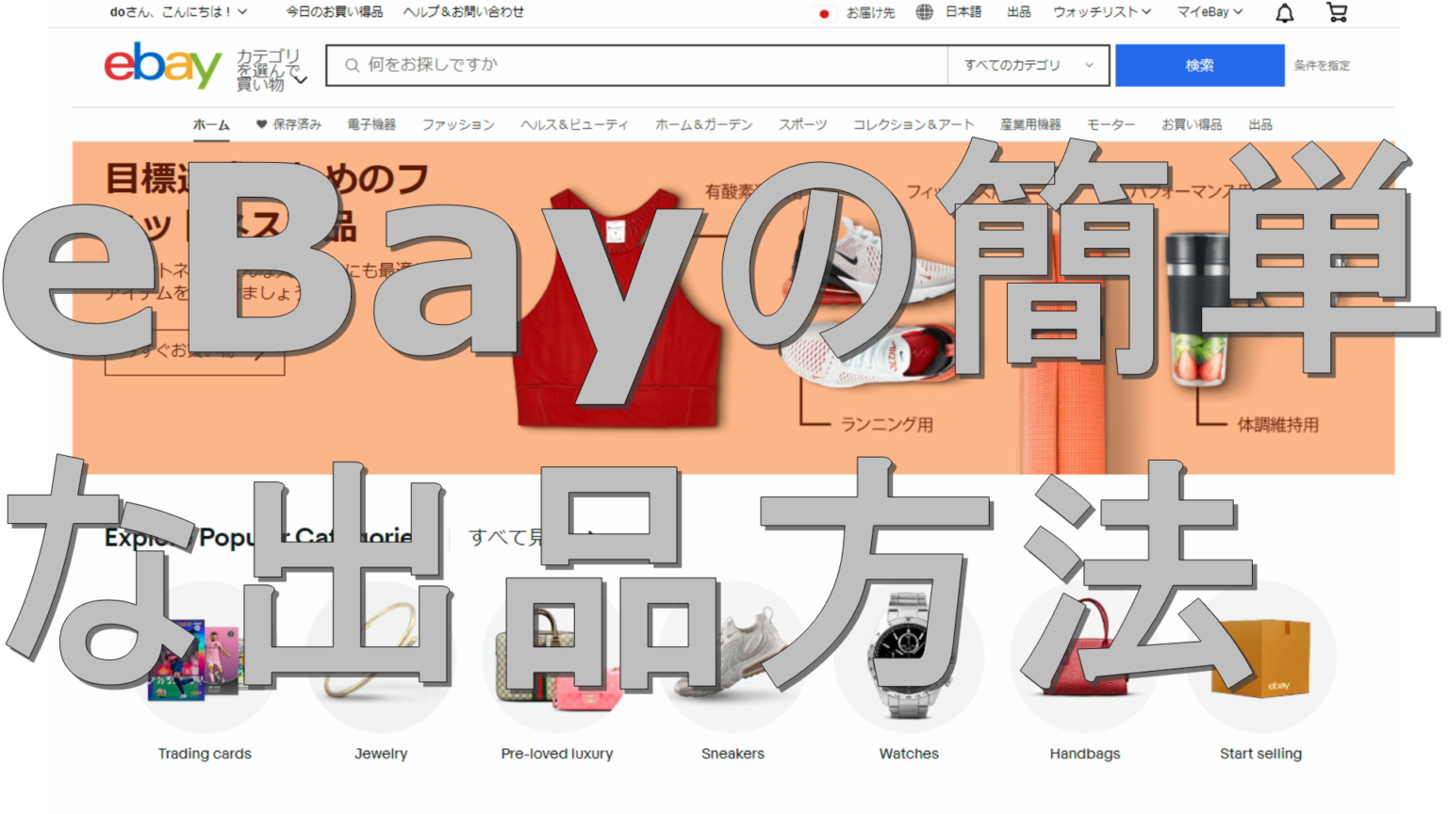Click the heart icon beside 保存済み
The height and width of the screenshot is (814, 1448).
tap(261, 124)
